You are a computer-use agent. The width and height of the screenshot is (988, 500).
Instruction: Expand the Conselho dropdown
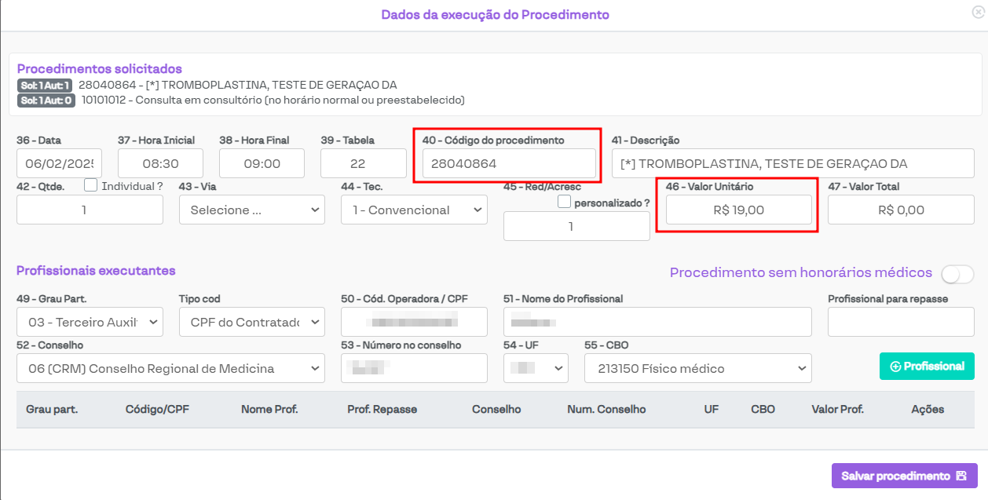tap(170, 368)
